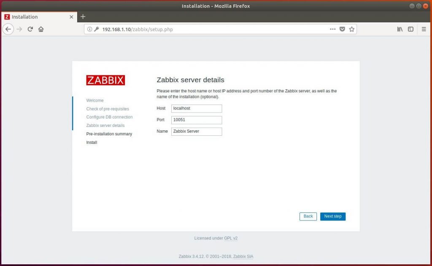Select Pre-installation summary step
The height and width of the screenshot is (266, 432).
click(109, 134)
